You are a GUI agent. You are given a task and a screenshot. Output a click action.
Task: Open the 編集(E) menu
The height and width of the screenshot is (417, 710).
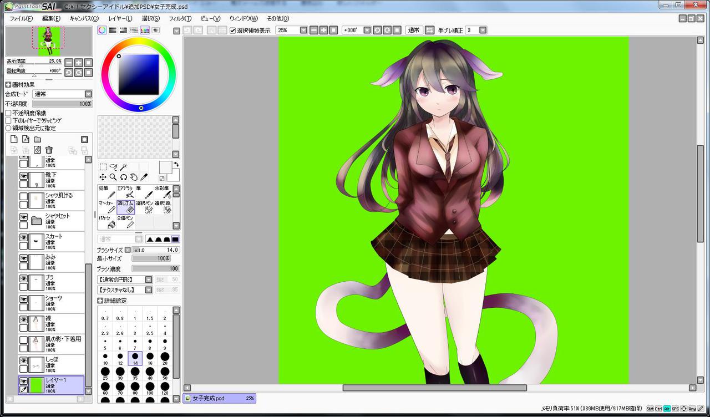point(52,18)
